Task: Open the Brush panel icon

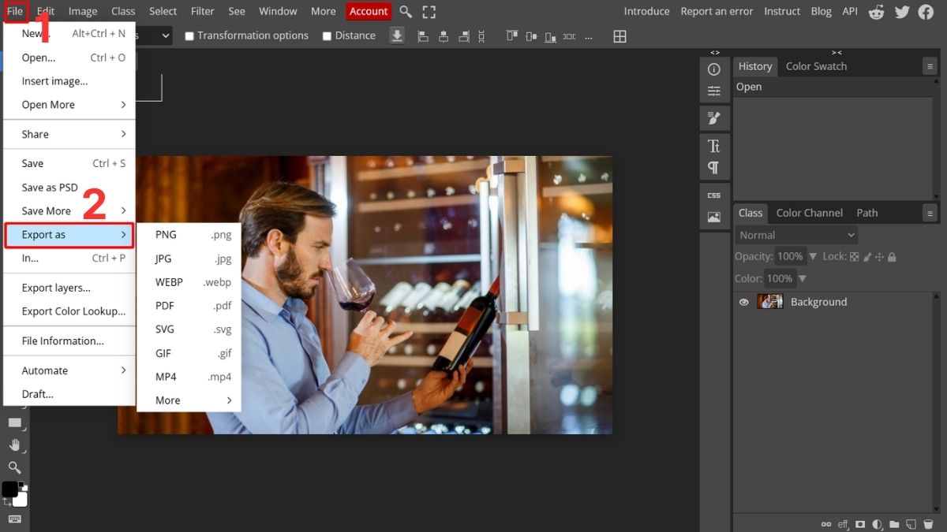Action: point(714,118)
